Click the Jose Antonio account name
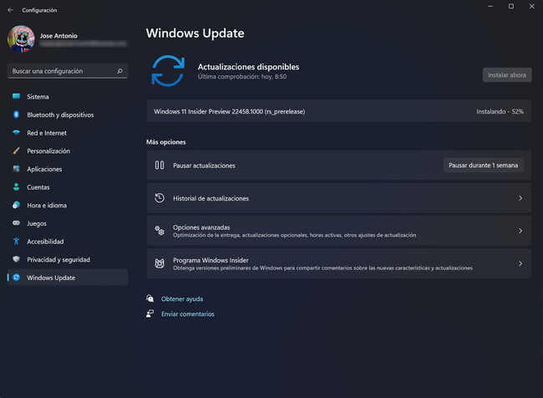Screen dimensions: 543x398 [x=58, y=36]
